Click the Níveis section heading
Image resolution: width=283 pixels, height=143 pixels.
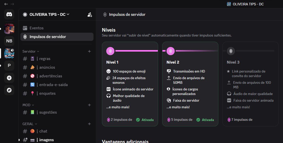click(109, 30)
